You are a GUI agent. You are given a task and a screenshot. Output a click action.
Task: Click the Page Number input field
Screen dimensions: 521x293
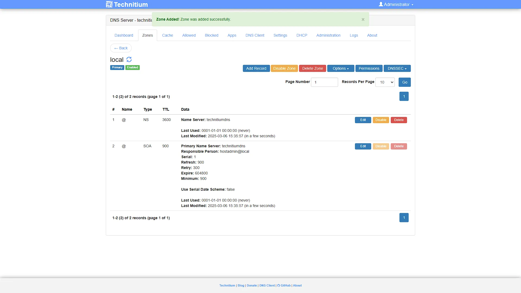point(324,82)
